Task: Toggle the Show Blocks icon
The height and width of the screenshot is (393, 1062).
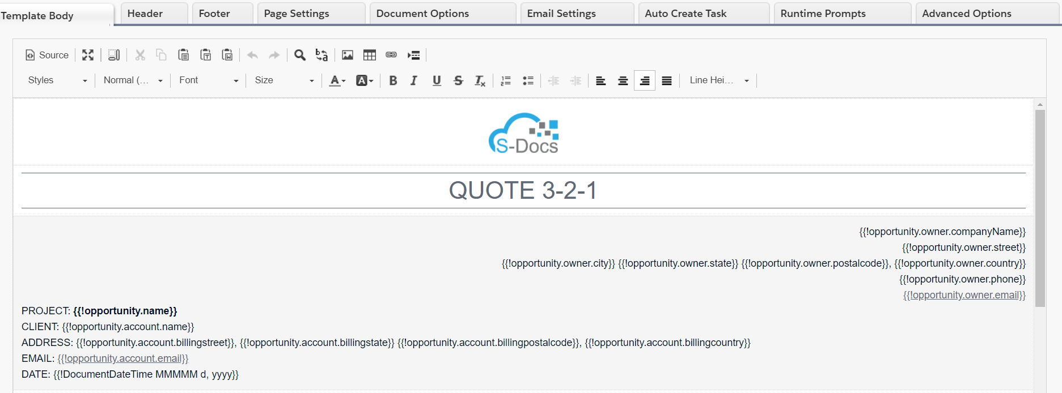Action: tap(114, 55)
